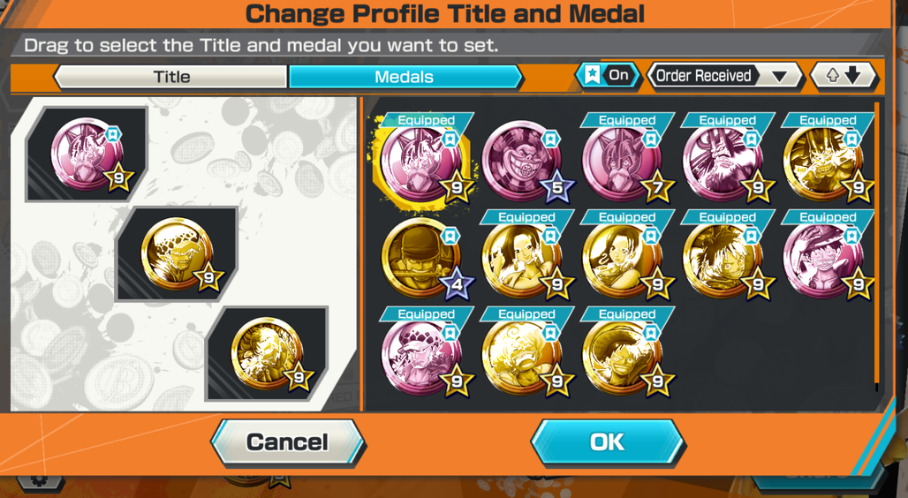
Task: Choose the gold Sanji medal in bottom row
Action: click(522, 354)
